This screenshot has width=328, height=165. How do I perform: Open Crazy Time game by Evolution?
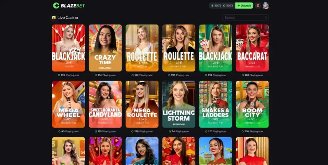pyautogui.click(x=105, y=48)
